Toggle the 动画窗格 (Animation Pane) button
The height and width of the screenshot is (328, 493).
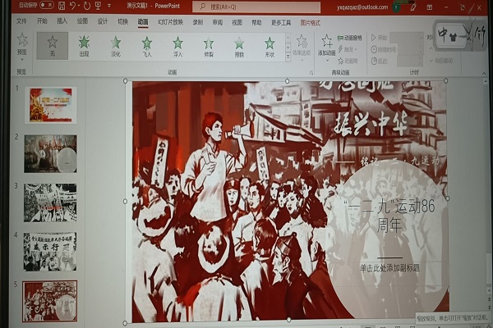point(351,38)
